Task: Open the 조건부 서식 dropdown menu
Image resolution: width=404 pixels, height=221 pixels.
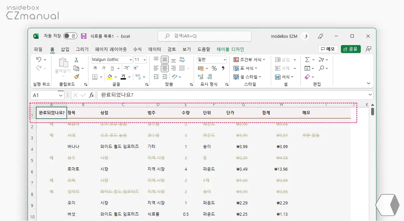Action: click(x=250, y=60)
